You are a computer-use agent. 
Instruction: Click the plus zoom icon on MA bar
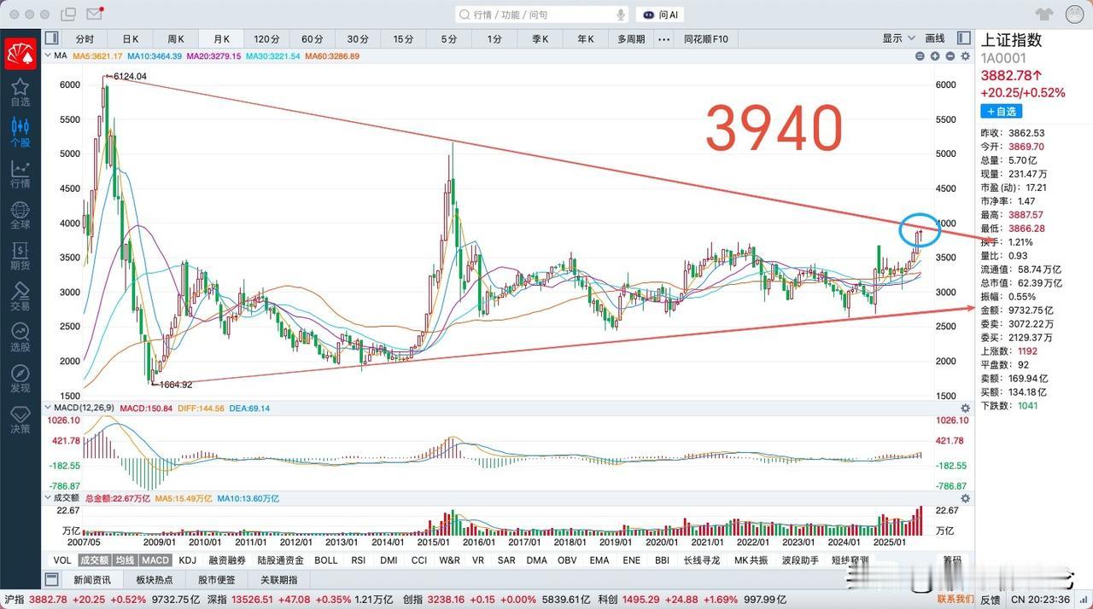click(935, 56)
